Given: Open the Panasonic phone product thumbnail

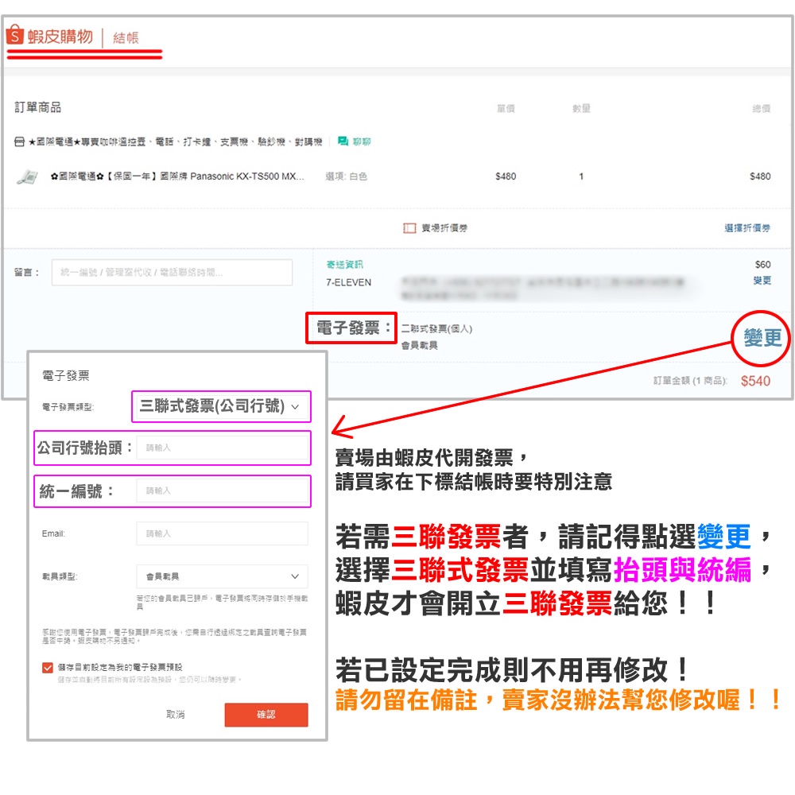Looking at the screenshot, I should point(27,176).
